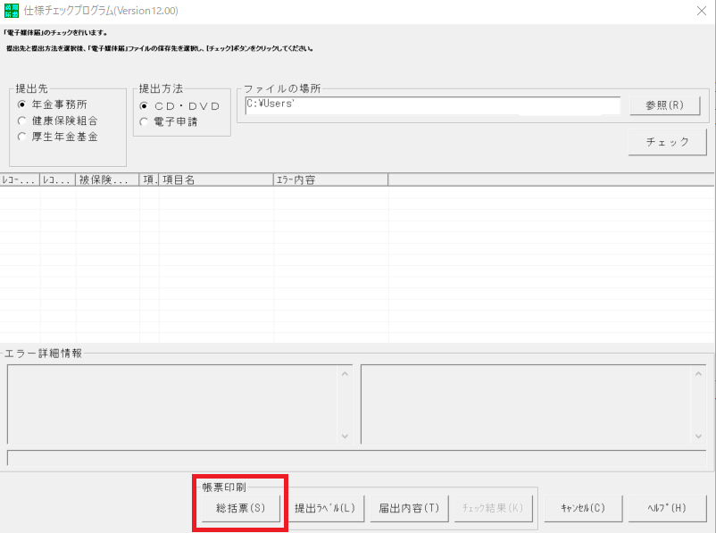Click the エラー内容 column header
Viewport: 716px width, 533px height.
(330, 179)
